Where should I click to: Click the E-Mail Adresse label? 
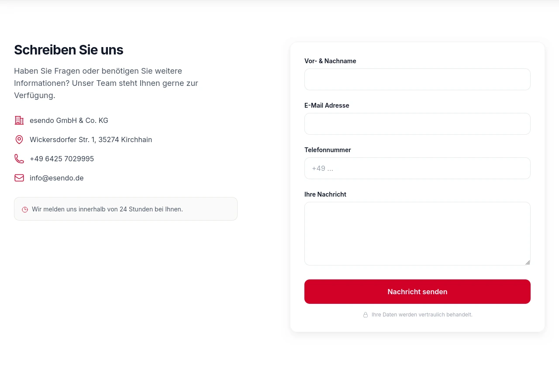[x=327, y=105]
